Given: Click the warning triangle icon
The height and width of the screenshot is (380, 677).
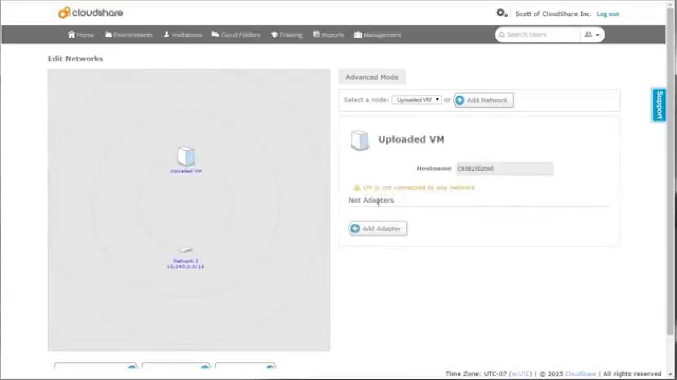Looking at the screenshot, I should (357, 187).
